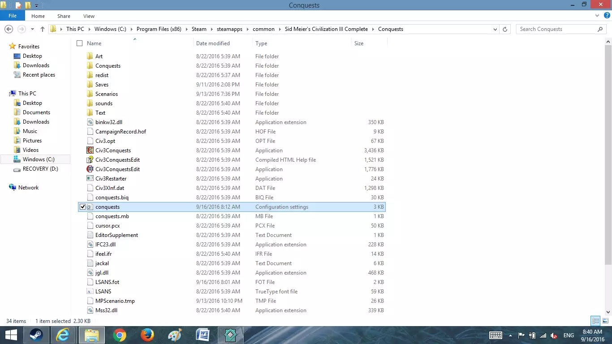This screenshot has width=612, height=344.
Task: Open Customize Quick Access Toolbar dropdown
Action: tap(36, 5)
